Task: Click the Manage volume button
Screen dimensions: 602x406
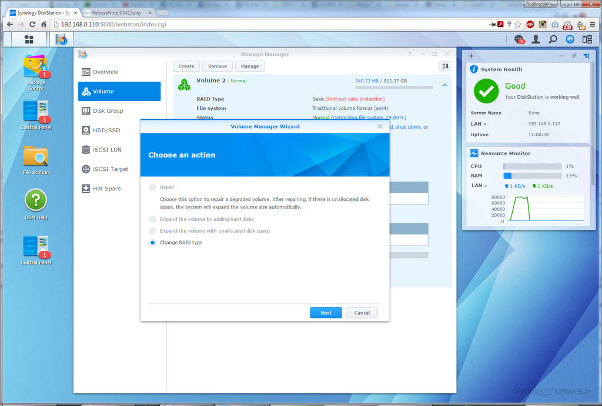Action: coord(249,66)
